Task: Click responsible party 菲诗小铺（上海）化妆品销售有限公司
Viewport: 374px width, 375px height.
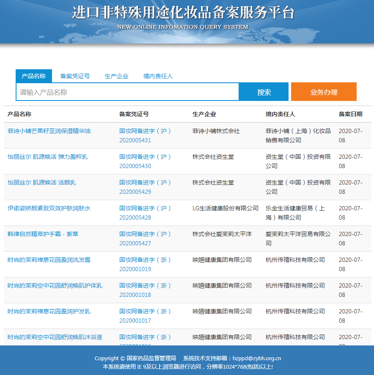Action: [x=298, y=136]
